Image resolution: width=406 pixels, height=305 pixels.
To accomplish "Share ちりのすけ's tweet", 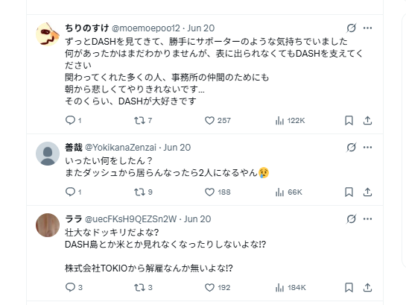I will [367, 121].
